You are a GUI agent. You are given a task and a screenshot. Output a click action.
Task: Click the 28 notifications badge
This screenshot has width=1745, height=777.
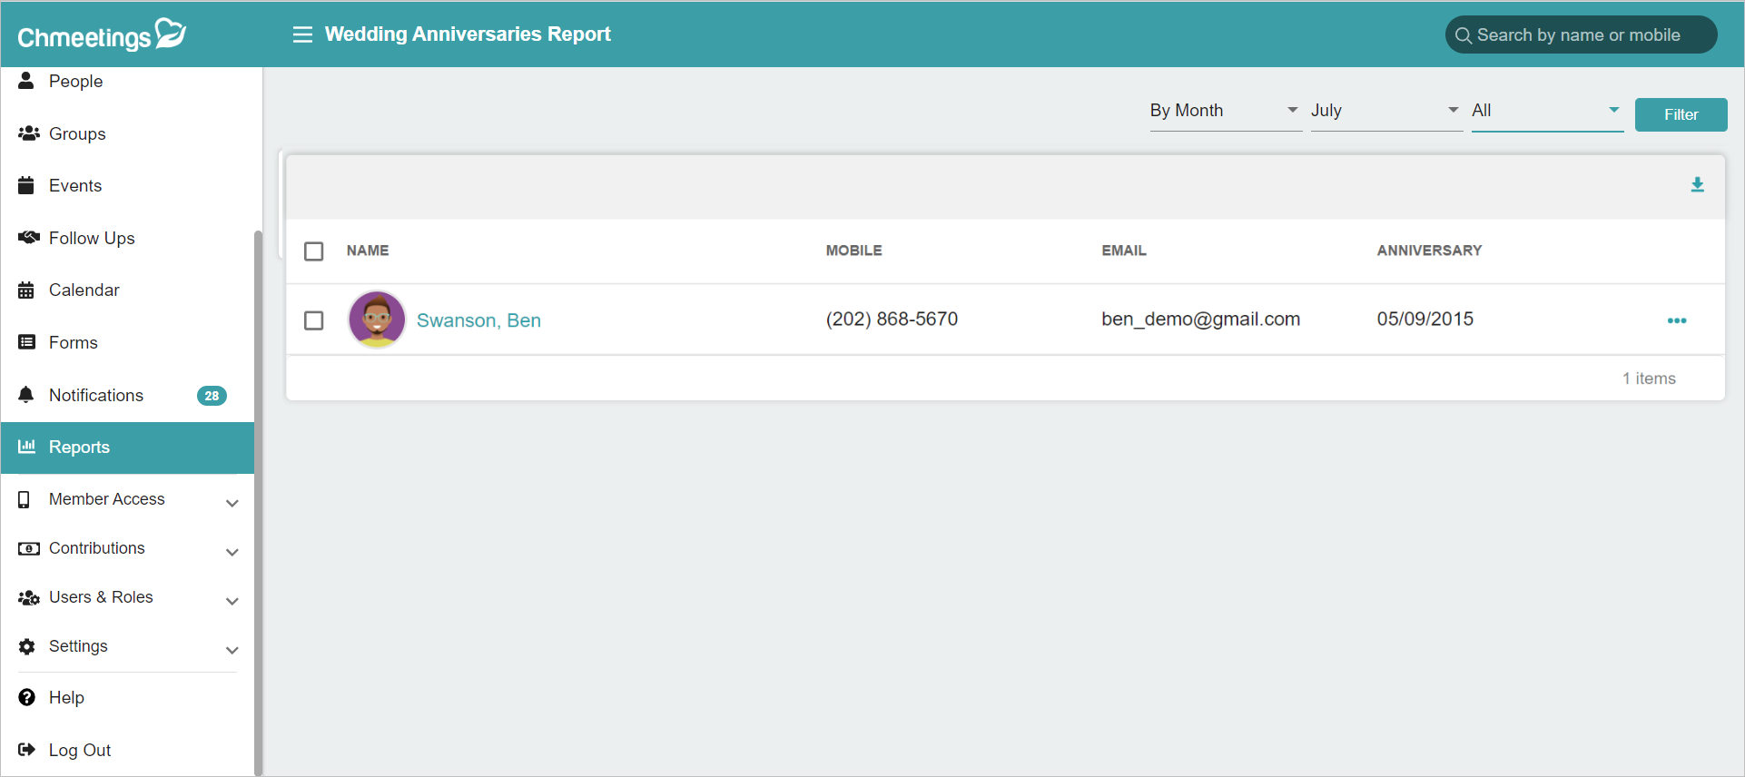[212, 396]
